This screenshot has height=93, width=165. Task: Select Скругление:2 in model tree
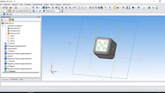pos(12,49)
